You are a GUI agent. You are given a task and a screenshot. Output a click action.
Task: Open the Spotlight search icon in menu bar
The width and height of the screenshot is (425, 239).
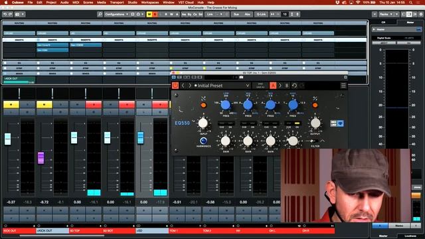(x=411, y=3)
